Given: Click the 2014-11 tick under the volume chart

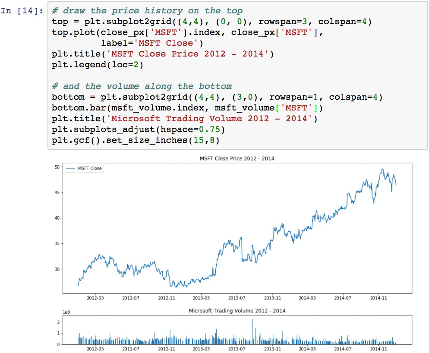Looking at the screenshot, I should pos(379,349).
